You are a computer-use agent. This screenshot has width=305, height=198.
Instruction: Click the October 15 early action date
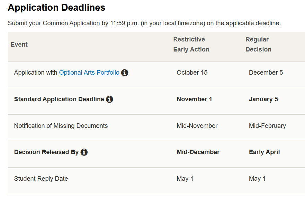tap(192, 73)
